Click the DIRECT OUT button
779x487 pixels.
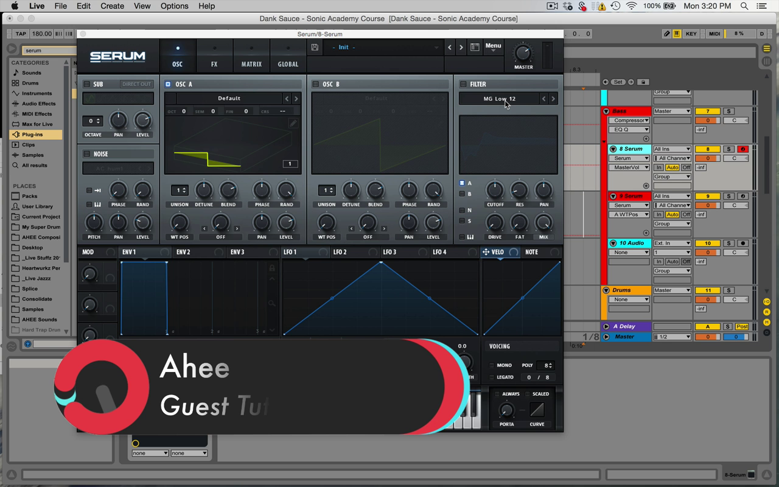click(x=136, y=84)
